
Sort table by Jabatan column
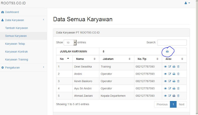pyautogui.click(x=117, y=59)
